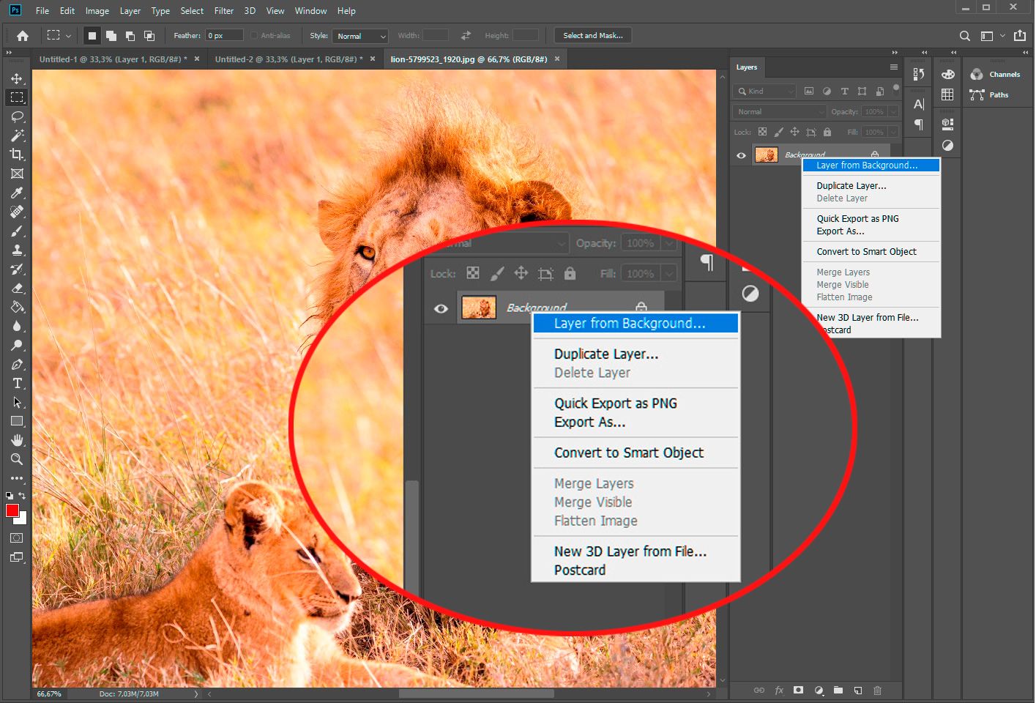Select the Horizontal Type tool

pos(17,383)
